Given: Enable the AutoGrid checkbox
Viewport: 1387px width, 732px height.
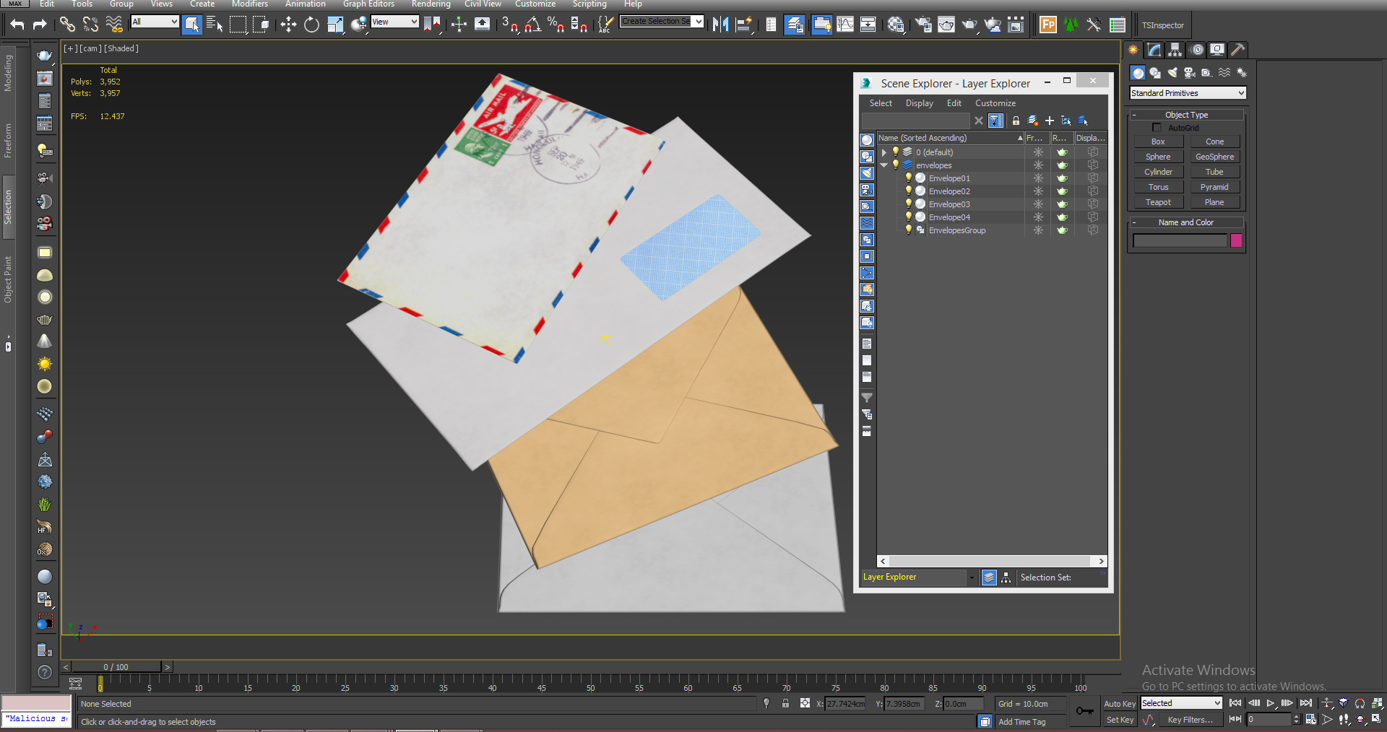Looking at the screenshot, I should [1157, 127].
